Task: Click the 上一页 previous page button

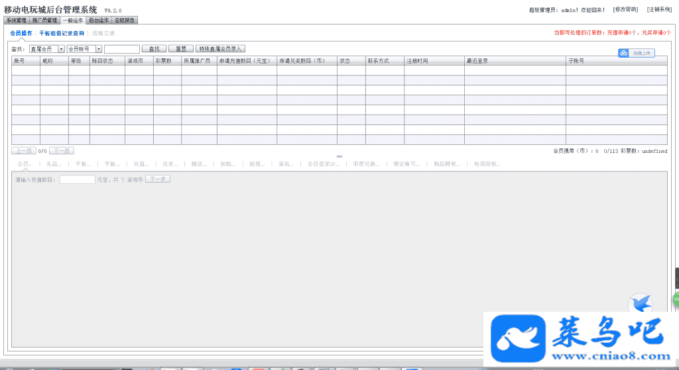Action: pyautogui.click(x=24, y=151)
